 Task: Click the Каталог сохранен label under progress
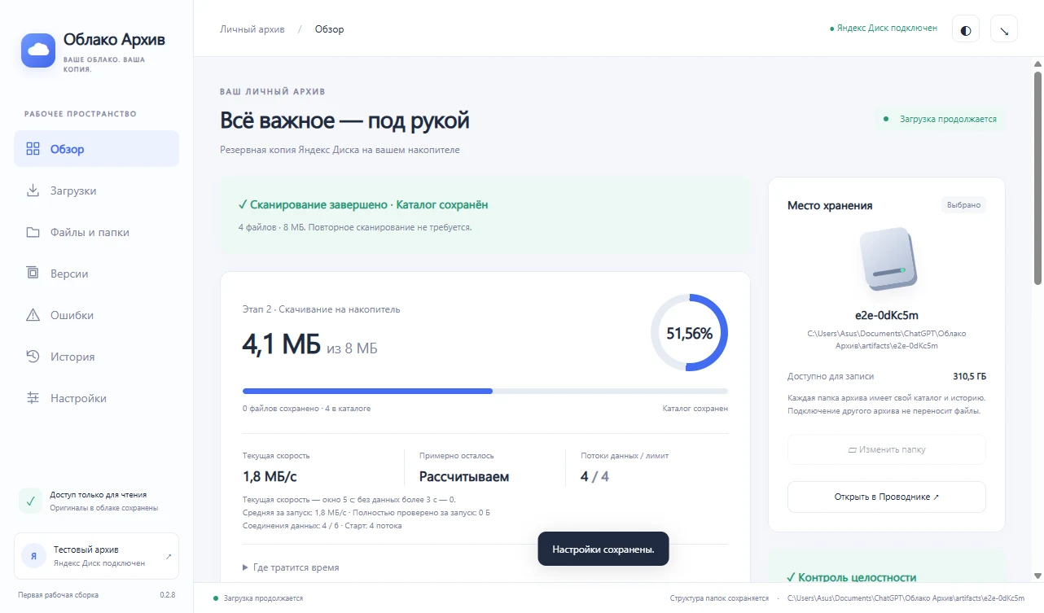[695, 408]
